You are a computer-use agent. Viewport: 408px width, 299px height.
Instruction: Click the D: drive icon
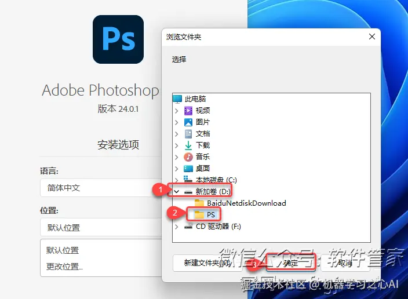pos(188,192)
